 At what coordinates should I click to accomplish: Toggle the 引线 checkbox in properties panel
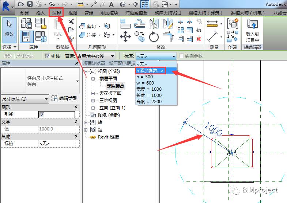(x=42, y=114)
